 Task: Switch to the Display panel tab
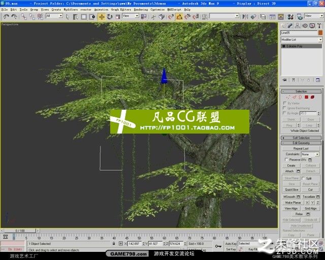(312, 26)
